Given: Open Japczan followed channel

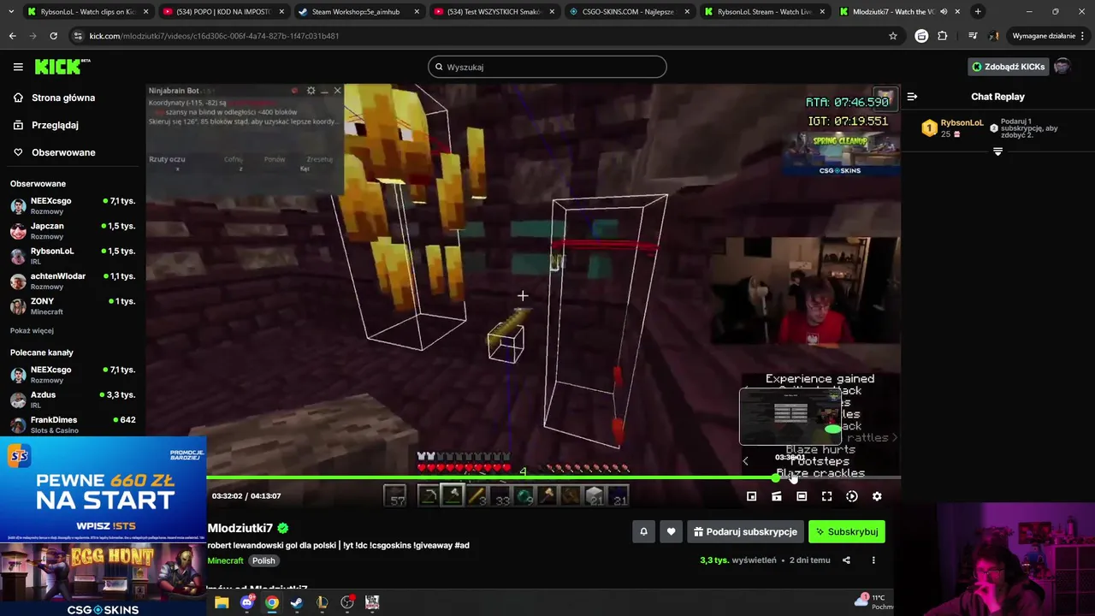Looking at the screenshot, I should point(73,231).
